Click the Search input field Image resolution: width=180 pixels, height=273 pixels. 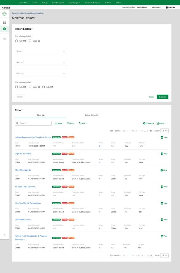(x=33, y=123)
